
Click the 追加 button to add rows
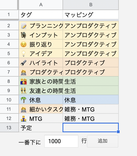[102, 141]
